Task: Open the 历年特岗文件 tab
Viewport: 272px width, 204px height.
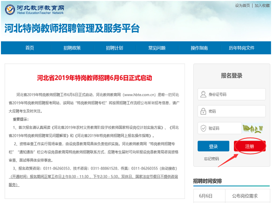Action: click(242, 48)
